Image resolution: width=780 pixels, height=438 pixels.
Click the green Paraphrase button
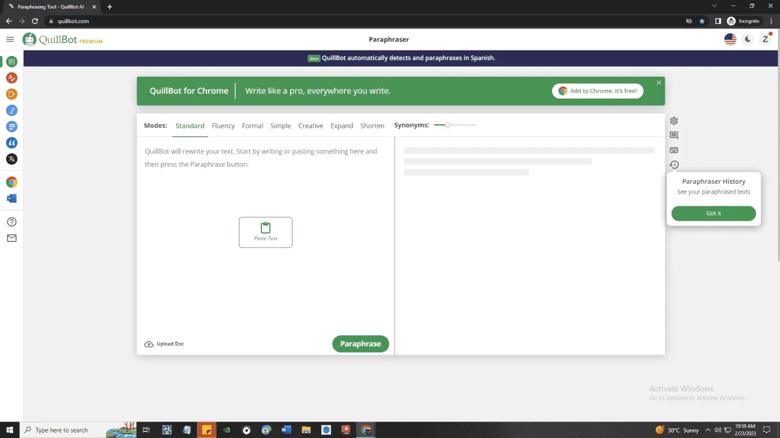click(361, 344)
